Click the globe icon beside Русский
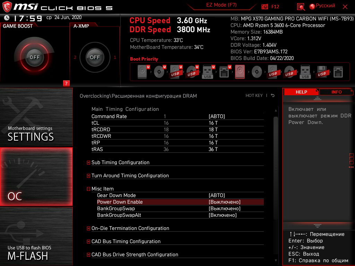This screenshot has width=355, height=266. (x=312, y=7)
